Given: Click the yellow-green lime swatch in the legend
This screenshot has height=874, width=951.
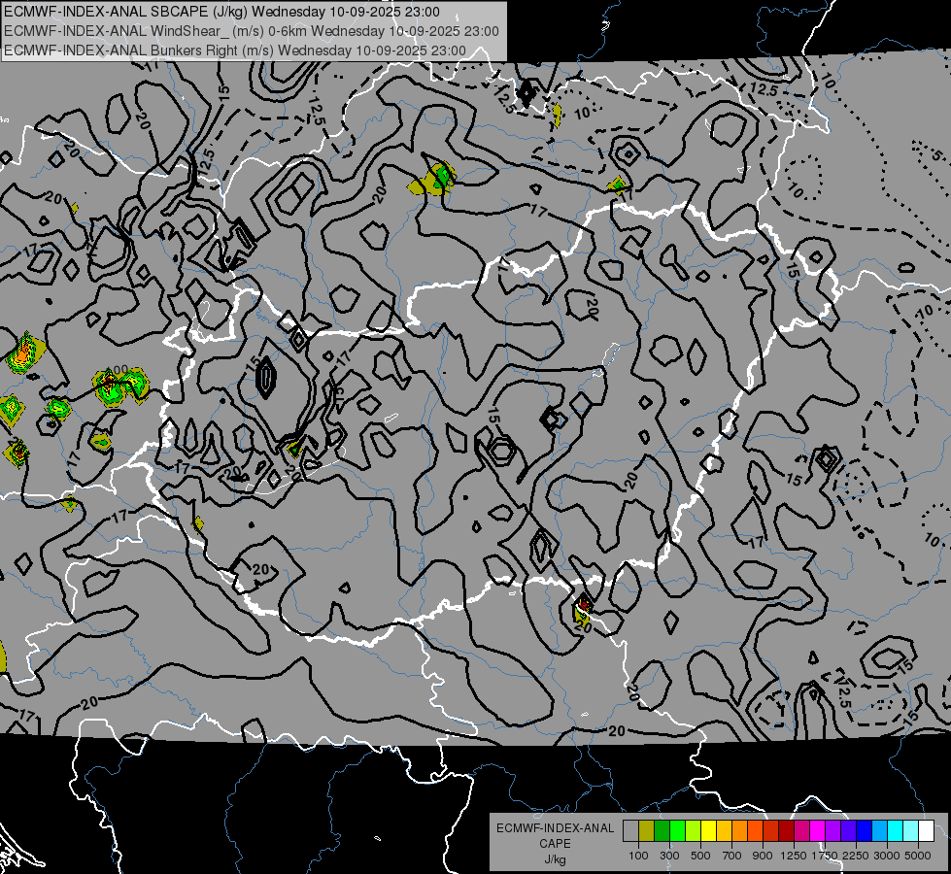Looking at the screenshot, I should point(694,830).
